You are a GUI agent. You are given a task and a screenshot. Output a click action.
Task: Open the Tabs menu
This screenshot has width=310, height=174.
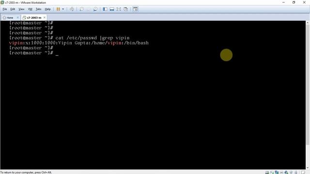coord(38,9)
